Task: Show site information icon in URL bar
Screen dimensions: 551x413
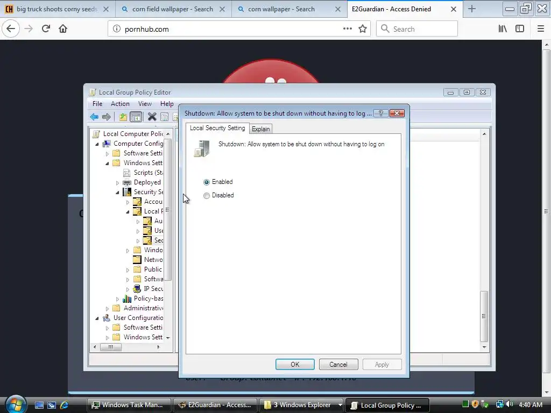Action: pyautogui.click(x=117, y=29)
